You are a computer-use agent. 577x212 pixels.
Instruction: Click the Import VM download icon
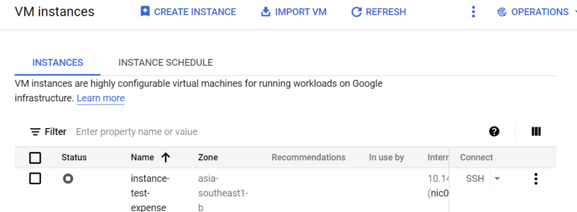(265, 12)
